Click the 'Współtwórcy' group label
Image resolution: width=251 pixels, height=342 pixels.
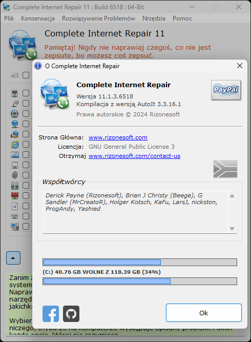pyautogui.click(x=64, y=182)
